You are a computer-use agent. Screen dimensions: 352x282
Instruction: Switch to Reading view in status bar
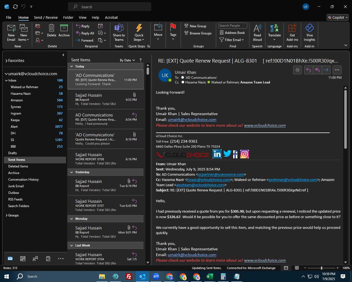[297, 268]
